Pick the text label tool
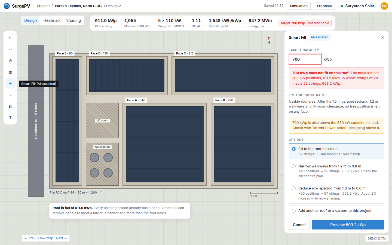Image resolution: width=392 pixels, height=245 pixels. click(x=10, y=118)
